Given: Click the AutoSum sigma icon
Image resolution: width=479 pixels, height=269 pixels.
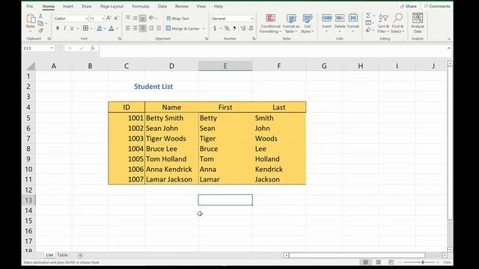Looking at the screenshot, I should coord(368,16).
